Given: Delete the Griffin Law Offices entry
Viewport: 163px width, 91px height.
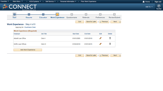Looking at the screenshot, I should click(x=110, y=44).
